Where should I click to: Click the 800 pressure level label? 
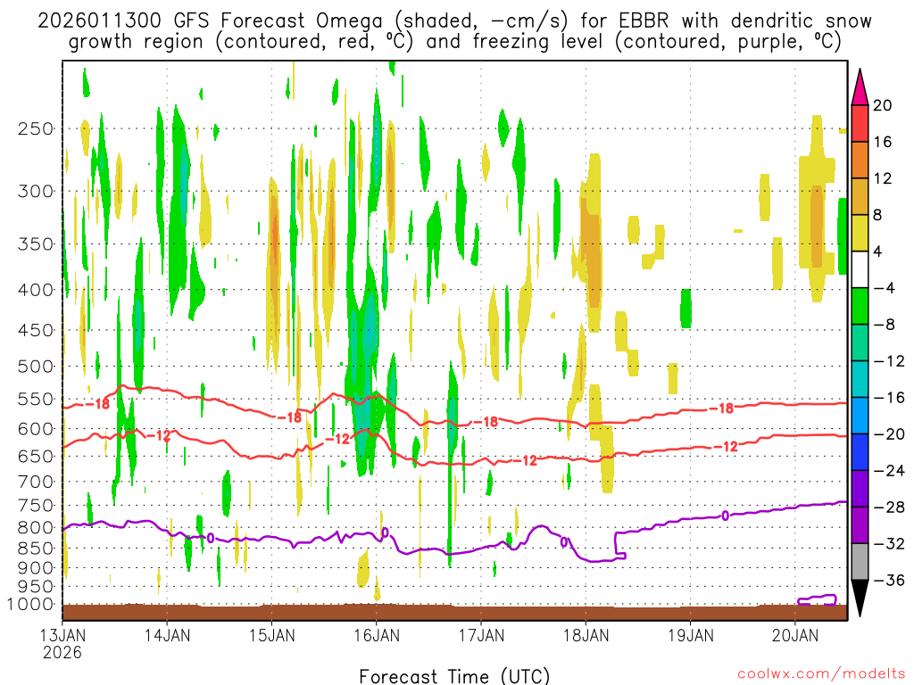(35, 528)
